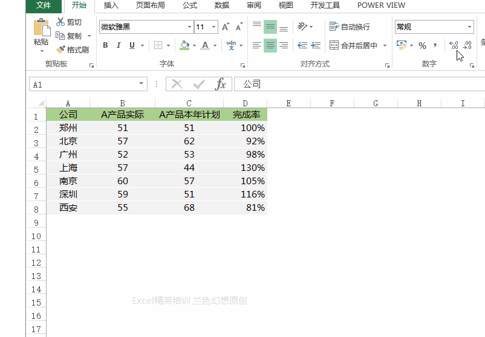Image resolution: width=485 pixels, height=337 pixels.
Task: Decrease decimal places icon
Action: [467, 45]
